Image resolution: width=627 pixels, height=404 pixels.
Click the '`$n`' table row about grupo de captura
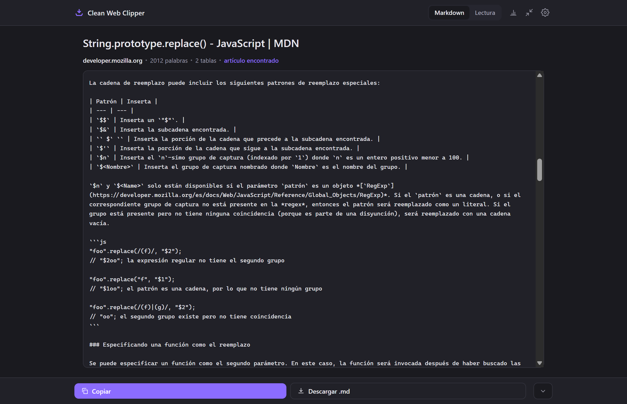point(279,158)
